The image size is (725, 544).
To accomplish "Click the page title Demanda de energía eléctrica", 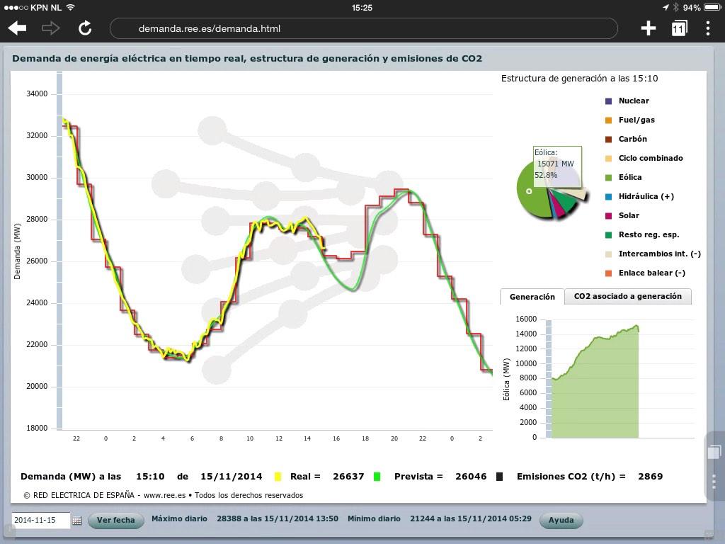I will tap(247, 59).
